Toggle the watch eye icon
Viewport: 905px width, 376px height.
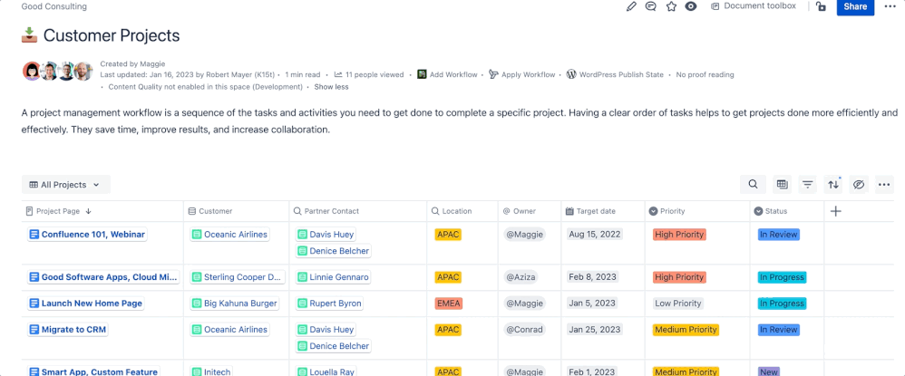[x=690, y=6]
